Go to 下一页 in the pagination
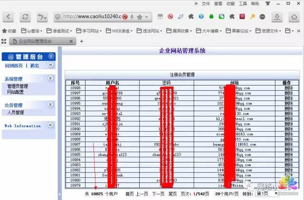The height and width of the screenshot is (200, 304). (x=158, y=194)
